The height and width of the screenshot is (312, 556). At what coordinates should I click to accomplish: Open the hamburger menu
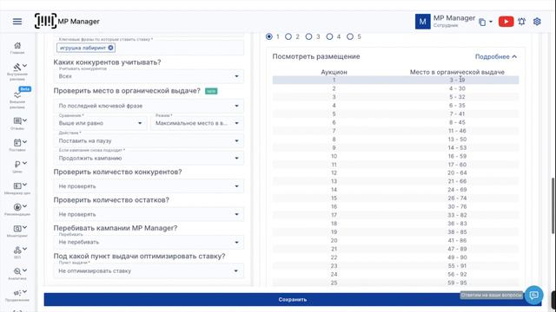point(17,21)
